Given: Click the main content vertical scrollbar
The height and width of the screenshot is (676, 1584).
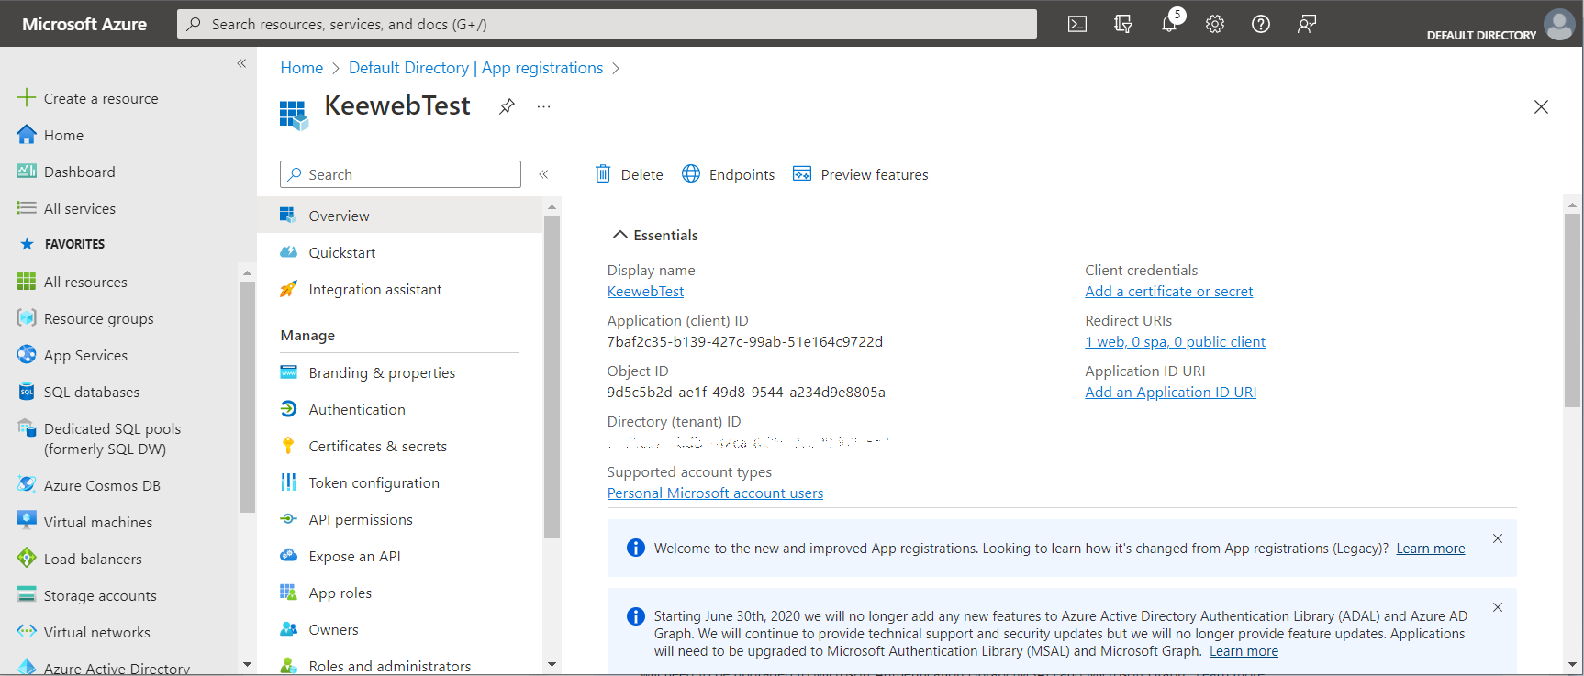Looking at the screenshot, I should coord(1572,312).
